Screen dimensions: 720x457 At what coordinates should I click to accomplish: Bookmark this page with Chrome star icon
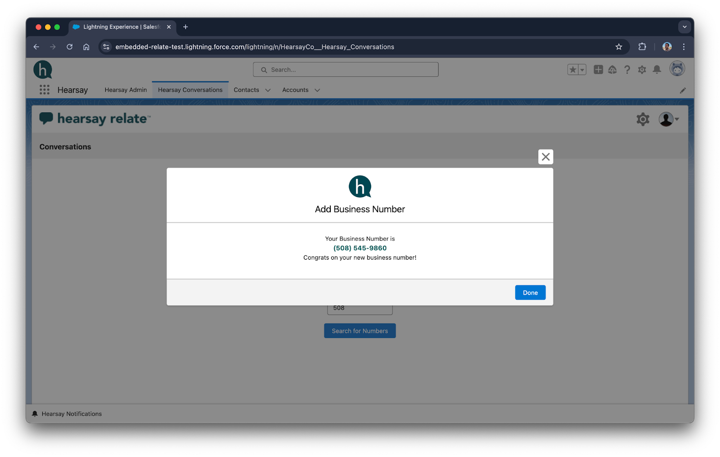pyautogui.click(x=618, y=47)
